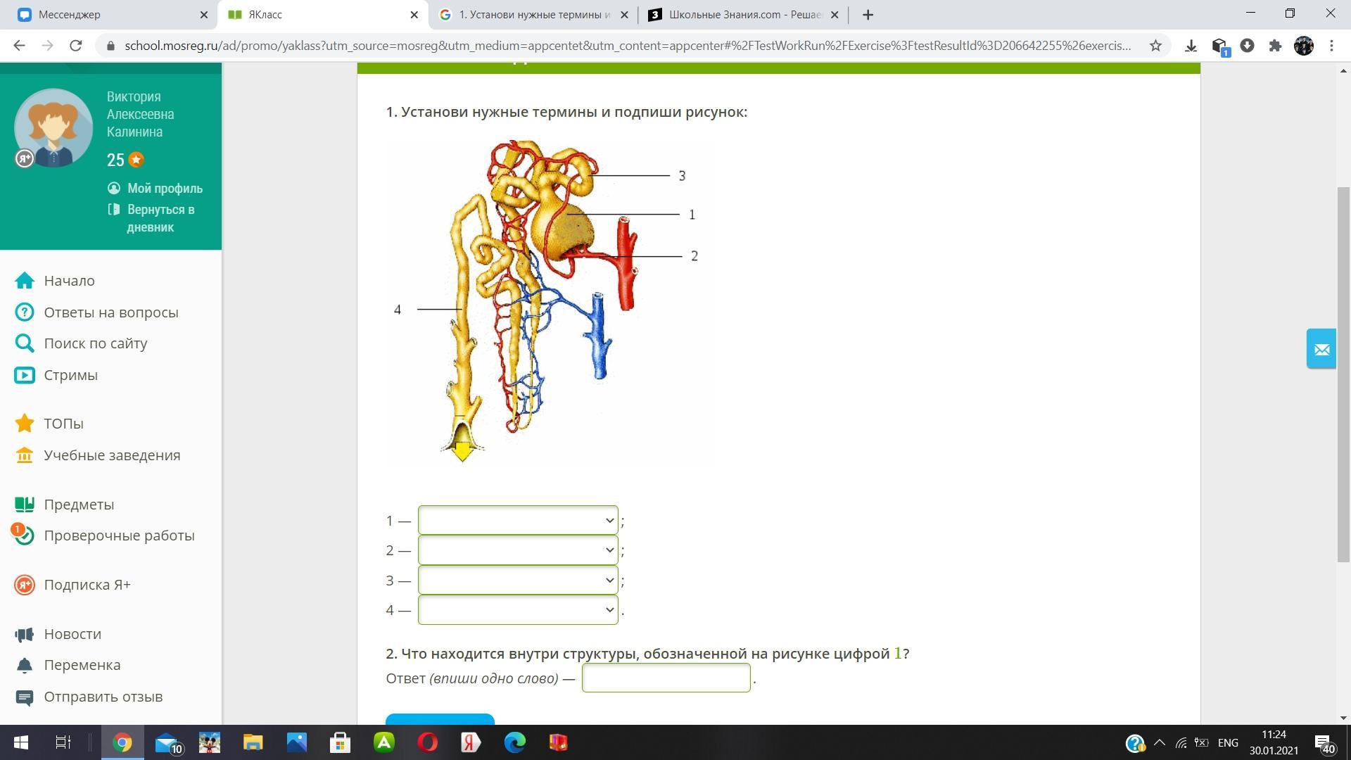Click the Стримы play icon
The height and width of the screenshot is (760, 1351).
pos(25,375)
